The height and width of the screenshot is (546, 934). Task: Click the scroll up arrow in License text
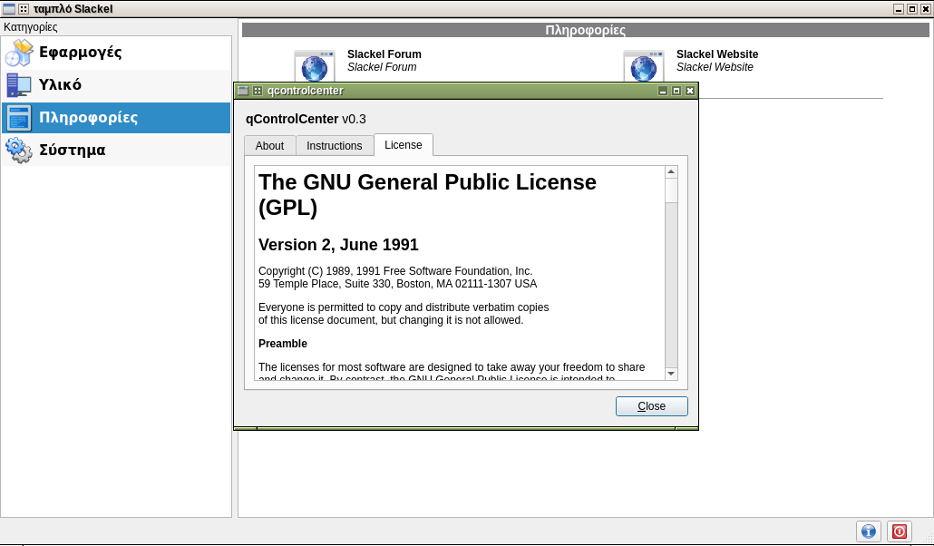(671, 172)
